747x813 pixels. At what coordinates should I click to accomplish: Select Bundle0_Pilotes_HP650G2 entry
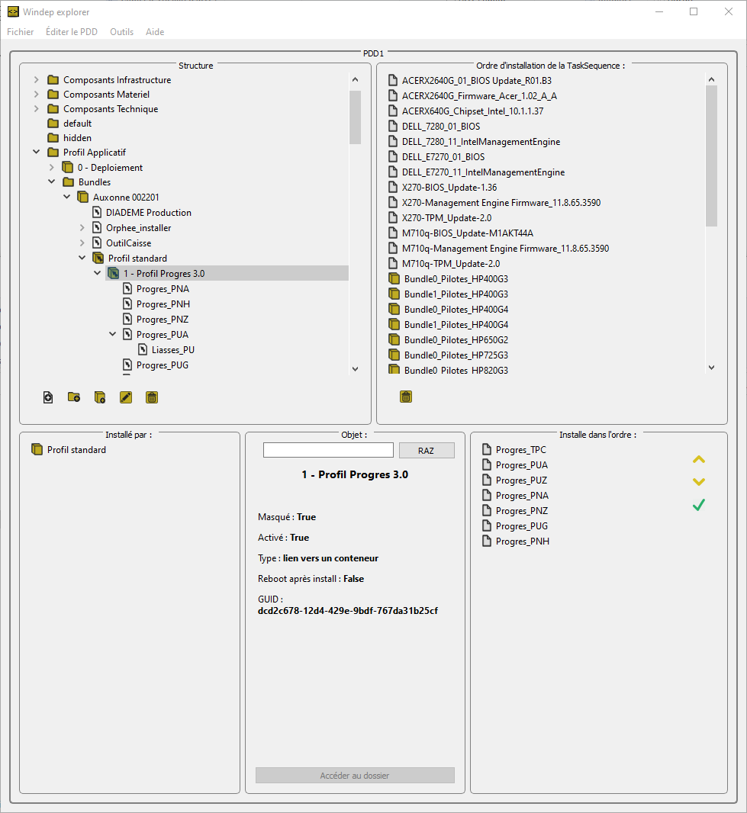coord(456,340)
